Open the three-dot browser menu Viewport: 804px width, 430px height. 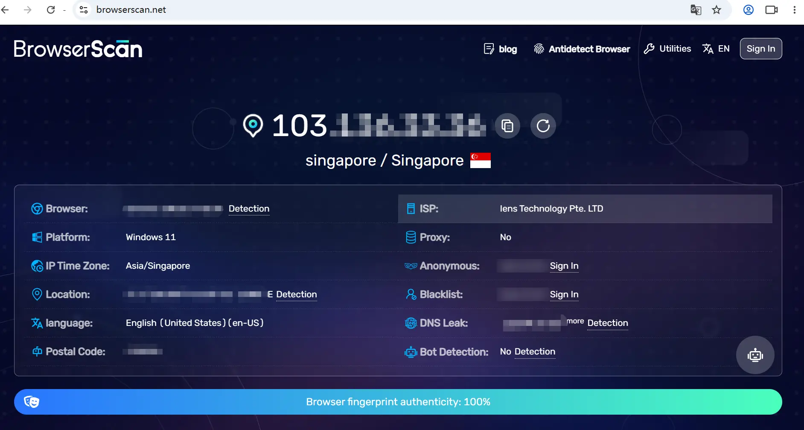point(794,10)
